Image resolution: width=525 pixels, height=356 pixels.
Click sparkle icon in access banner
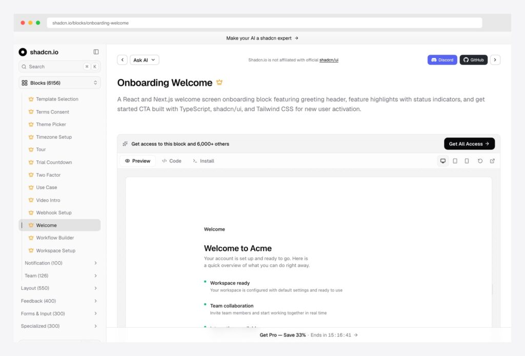[125, 144]
